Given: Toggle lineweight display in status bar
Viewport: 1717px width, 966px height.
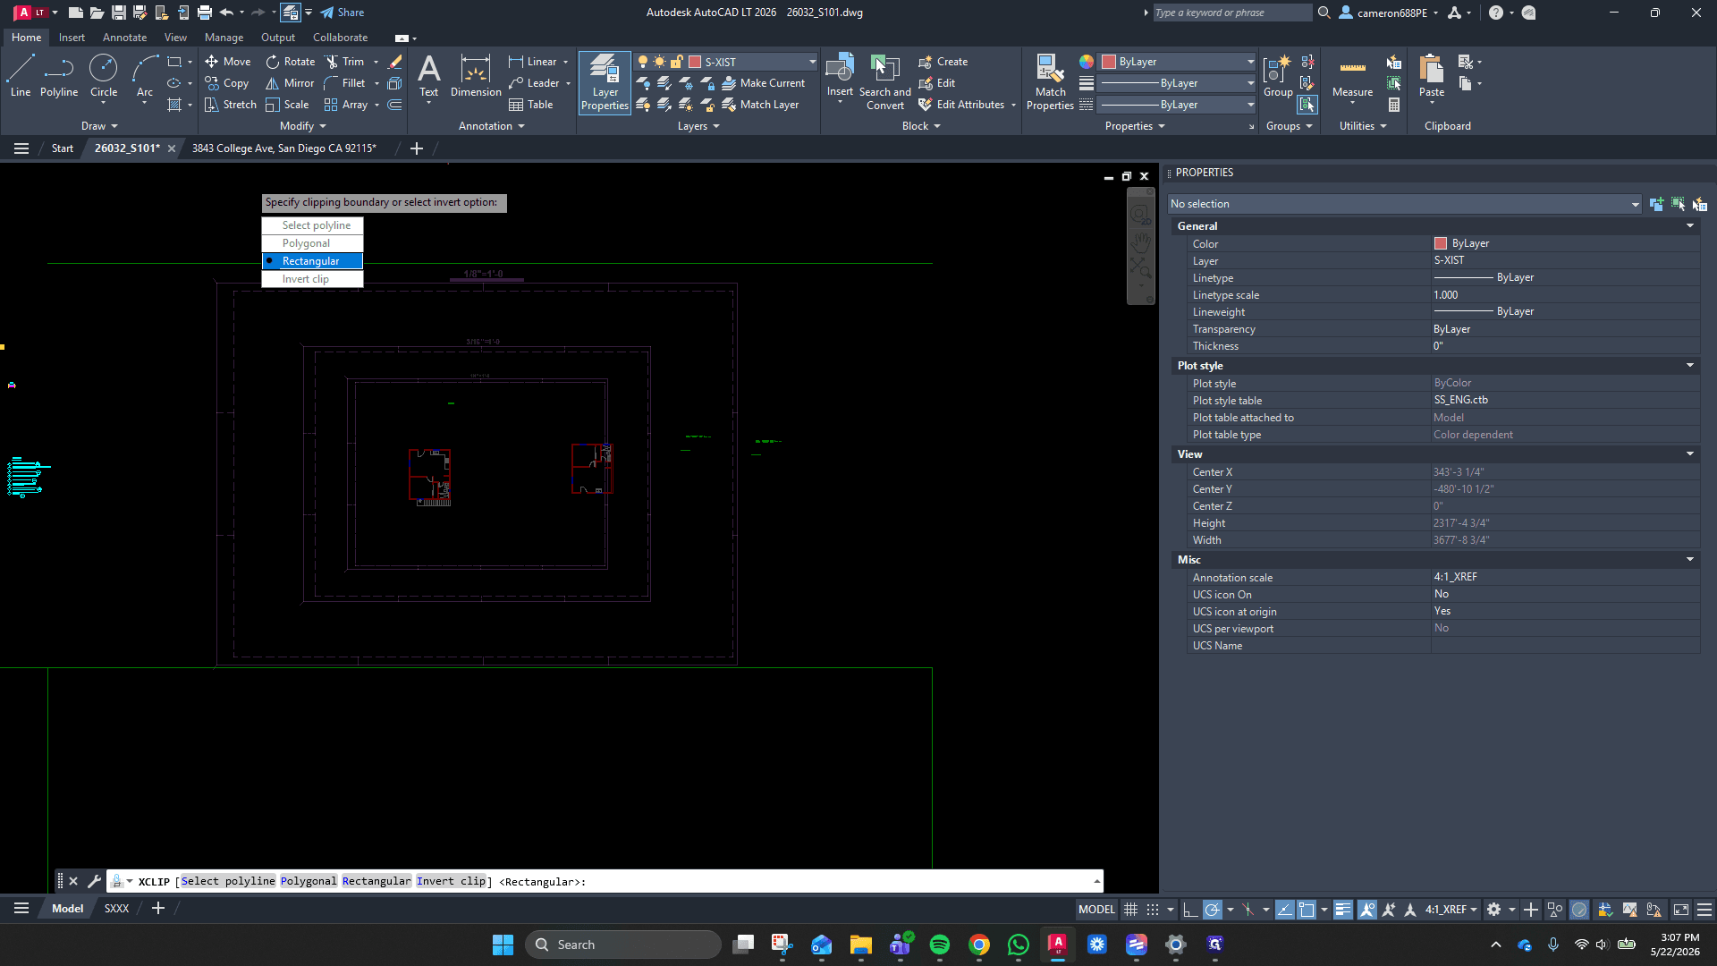Looking at the screenshot, I should (x=1343, y=910).
